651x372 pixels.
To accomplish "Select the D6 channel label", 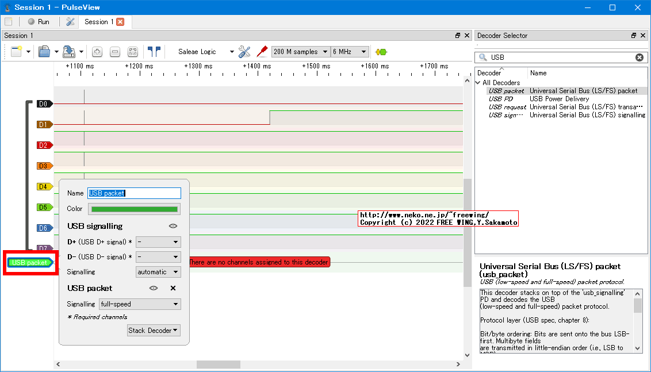I will pyautogui.click(x=44, y=228).
